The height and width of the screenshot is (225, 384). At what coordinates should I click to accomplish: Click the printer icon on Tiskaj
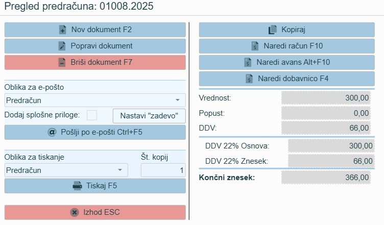point(78,186)
